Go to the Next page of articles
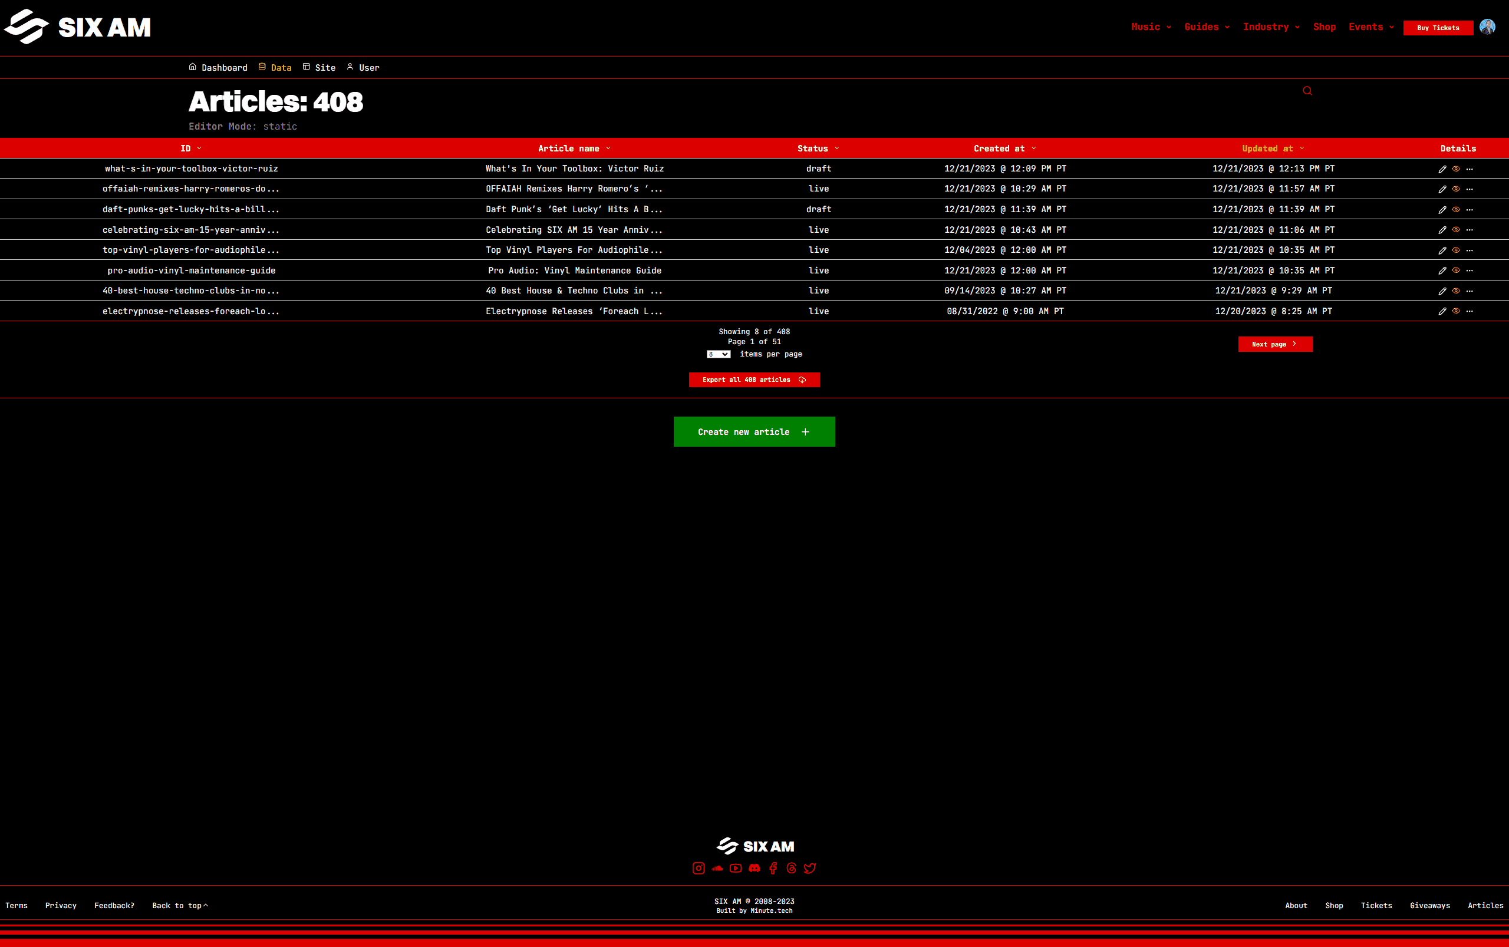Screen dimensions: 1509x947 1275,345
